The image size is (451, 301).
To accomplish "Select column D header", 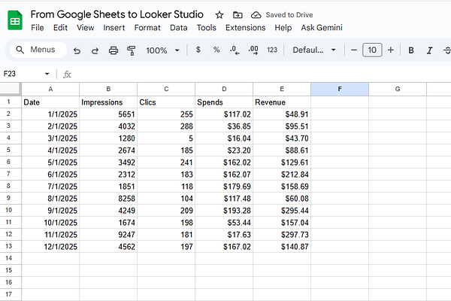I will (224, 89).
